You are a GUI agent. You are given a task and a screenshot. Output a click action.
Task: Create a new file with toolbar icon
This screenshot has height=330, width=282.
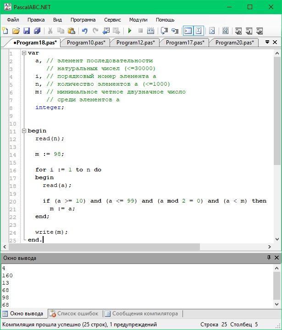[5, 31]
